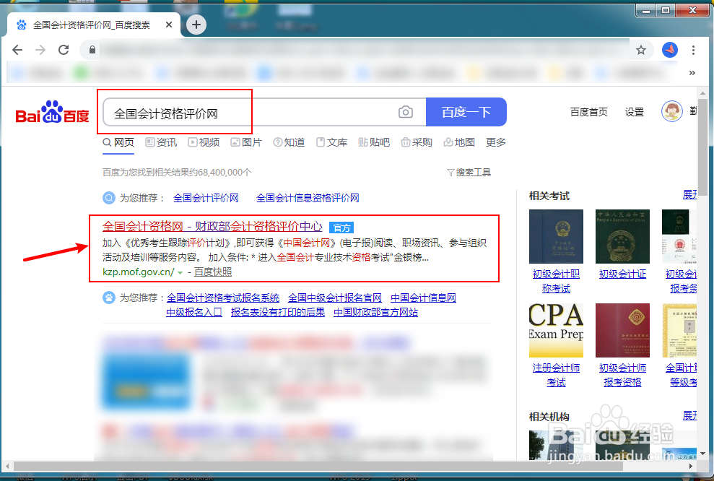Switch to the 知道 tab
714x481 pixels.
tap(289, 142)
